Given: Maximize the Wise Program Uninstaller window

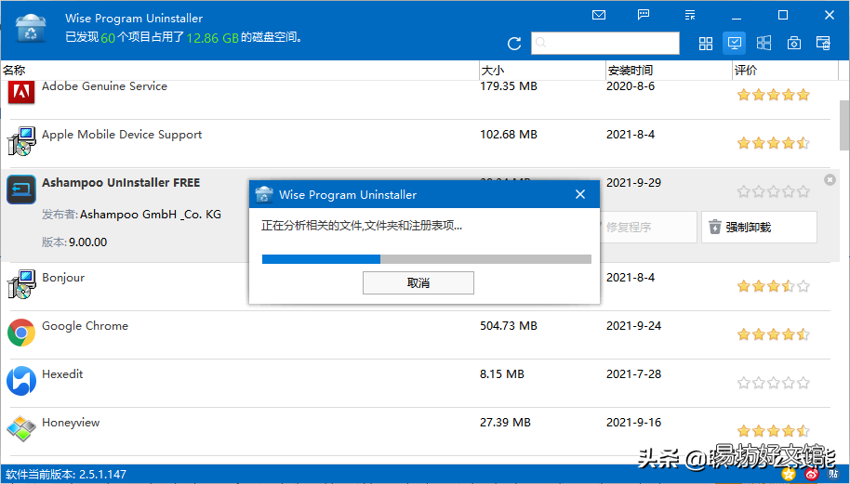Looking at the screenshot, I should coord(783,15).
